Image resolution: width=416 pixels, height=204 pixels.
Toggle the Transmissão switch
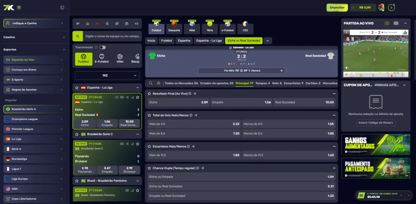(102, 47)
